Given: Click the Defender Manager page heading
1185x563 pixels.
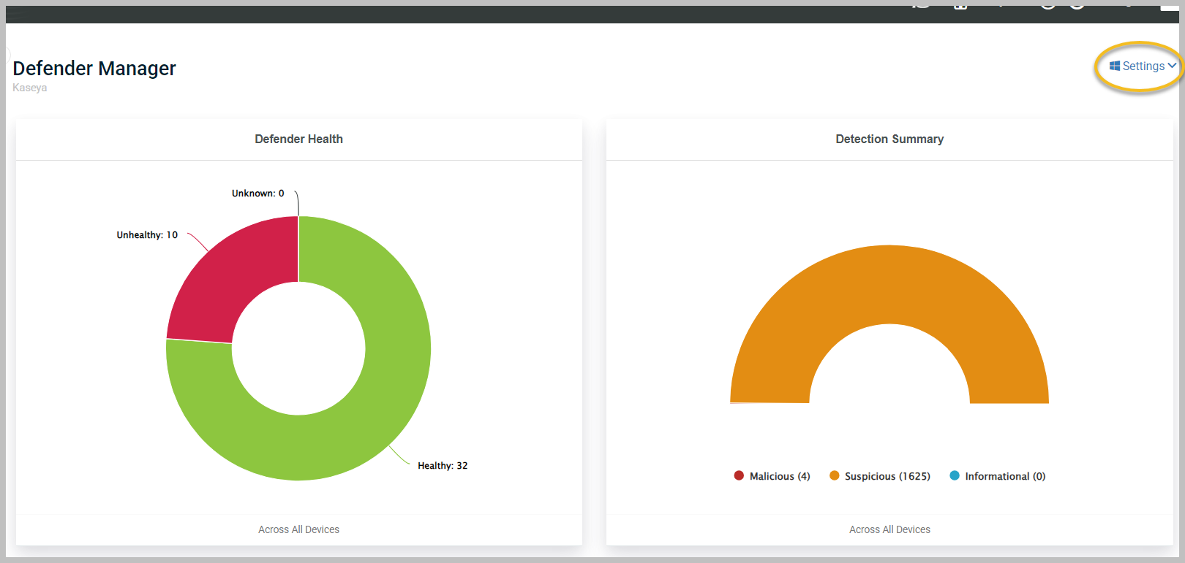Looking at the screenshot, I should point(94,69).
